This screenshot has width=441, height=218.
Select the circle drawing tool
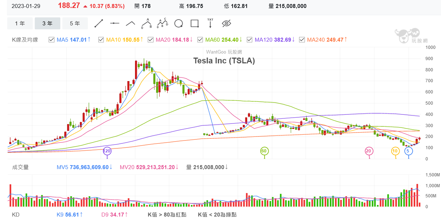[179, 24]
